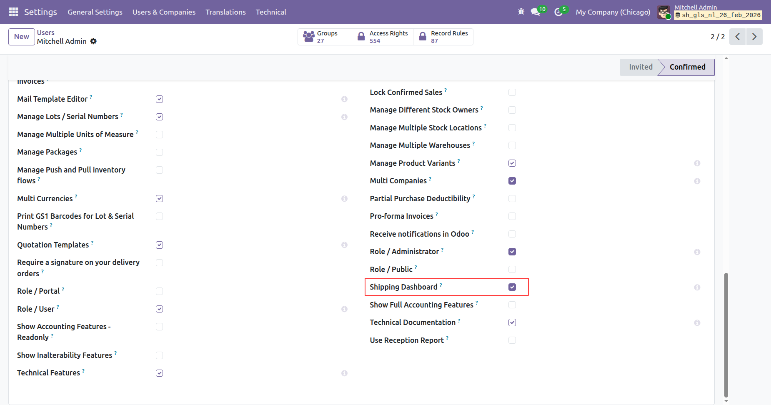Open the Translations menu

click(x=225, y=12)
